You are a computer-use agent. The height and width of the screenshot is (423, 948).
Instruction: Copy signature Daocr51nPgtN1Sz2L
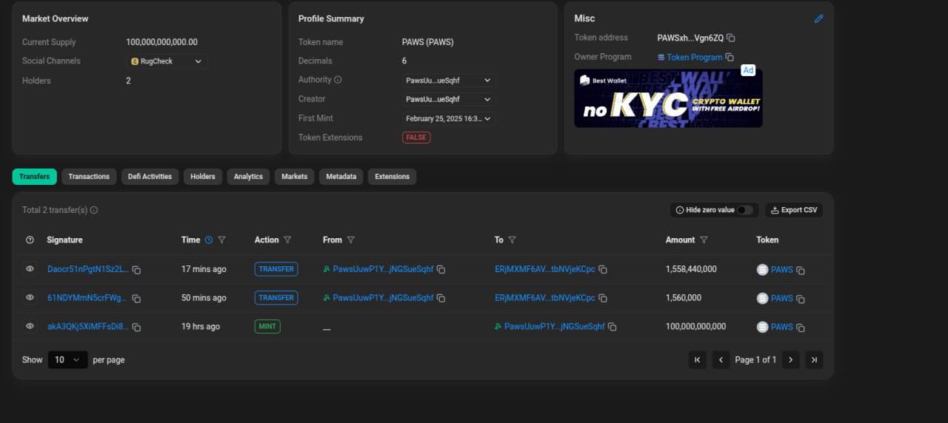(136, 270)
